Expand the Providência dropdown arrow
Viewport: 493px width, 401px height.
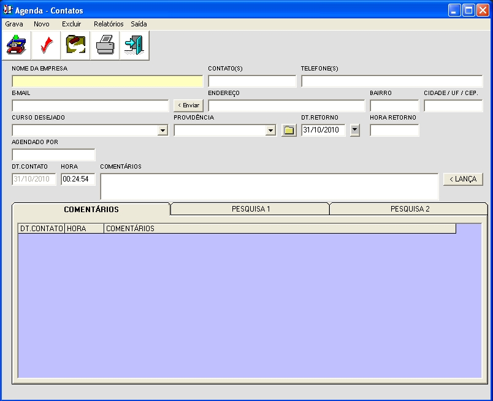270,130
